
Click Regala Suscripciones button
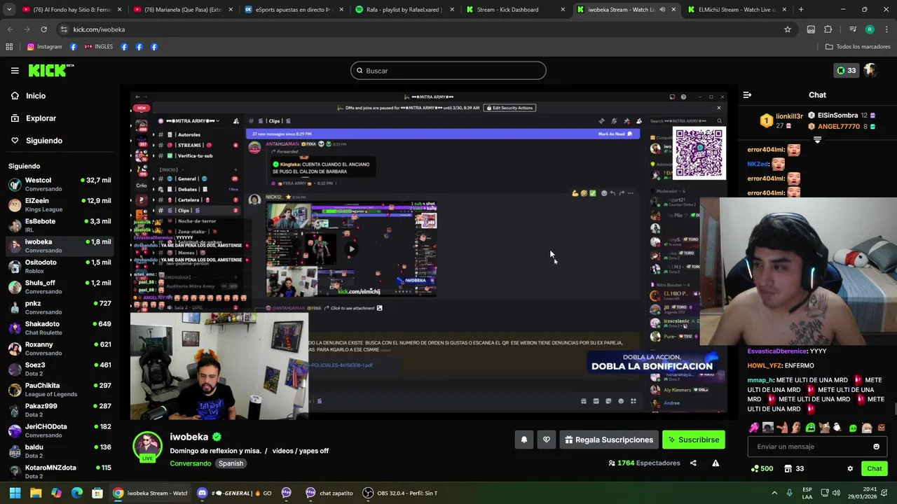click(x=609, y=440)
